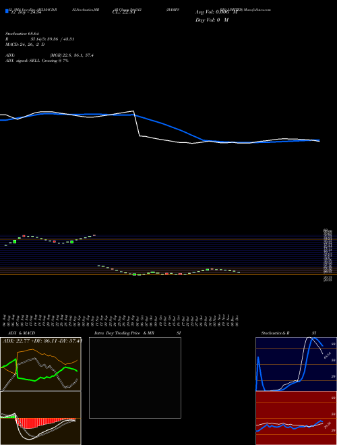Click the 'Day Vol: 0 M' text

pyautogui.click(x=212, y=20)
